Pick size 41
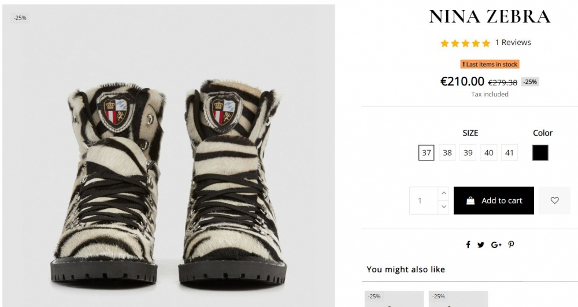 [x=509, y=153]
